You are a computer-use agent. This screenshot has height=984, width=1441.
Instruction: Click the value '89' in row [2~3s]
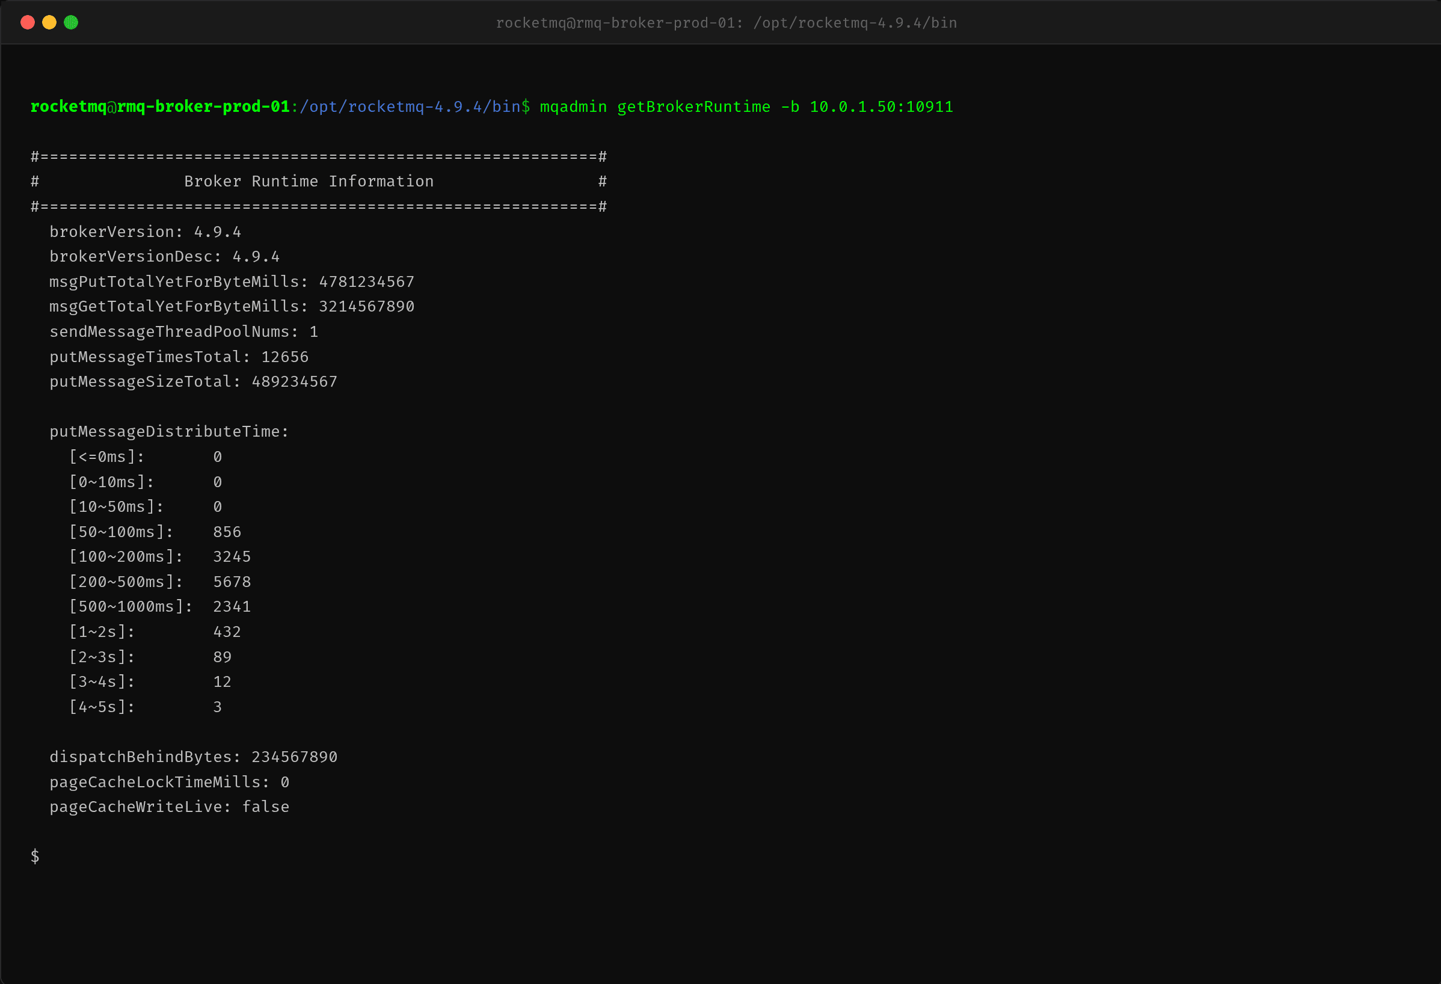pyautogui.click(x=222, y=657)
